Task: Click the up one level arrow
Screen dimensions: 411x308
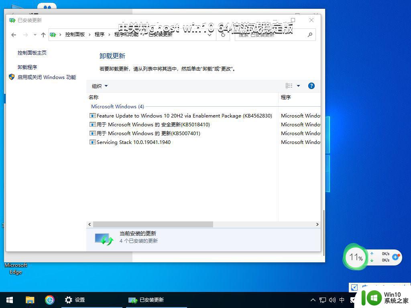Action: (43, 35)
